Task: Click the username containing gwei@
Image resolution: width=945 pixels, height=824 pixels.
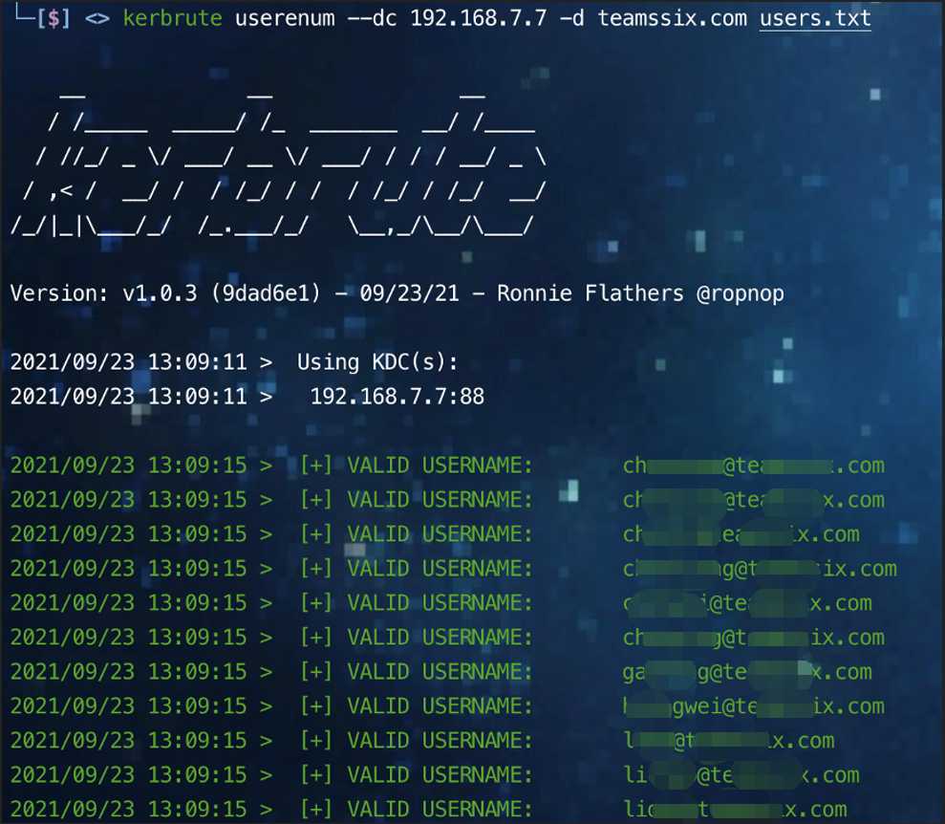Action: [x=753, y=705]
